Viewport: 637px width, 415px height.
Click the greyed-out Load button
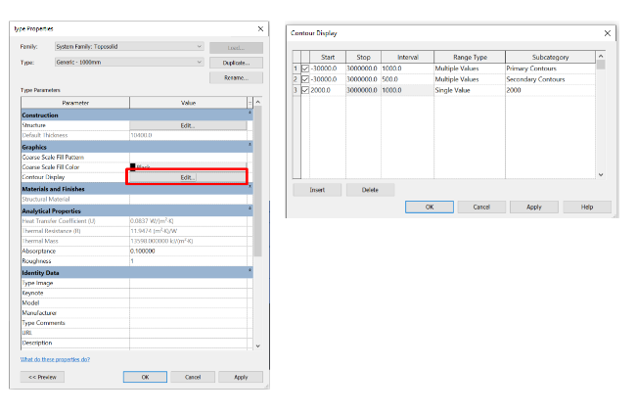236,48
